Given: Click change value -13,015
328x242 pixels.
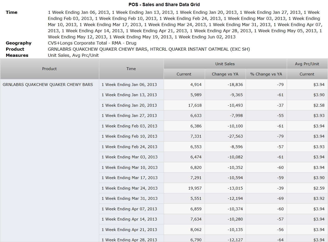Looking at the screenshot, I should click(235, 188).
